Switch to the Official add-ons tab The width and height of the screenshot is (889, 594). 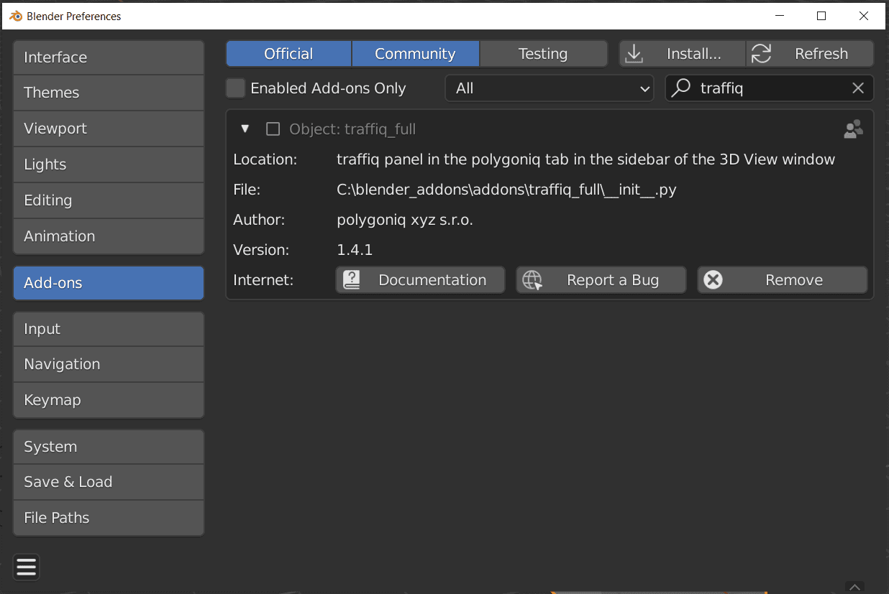tap(288, 53)
